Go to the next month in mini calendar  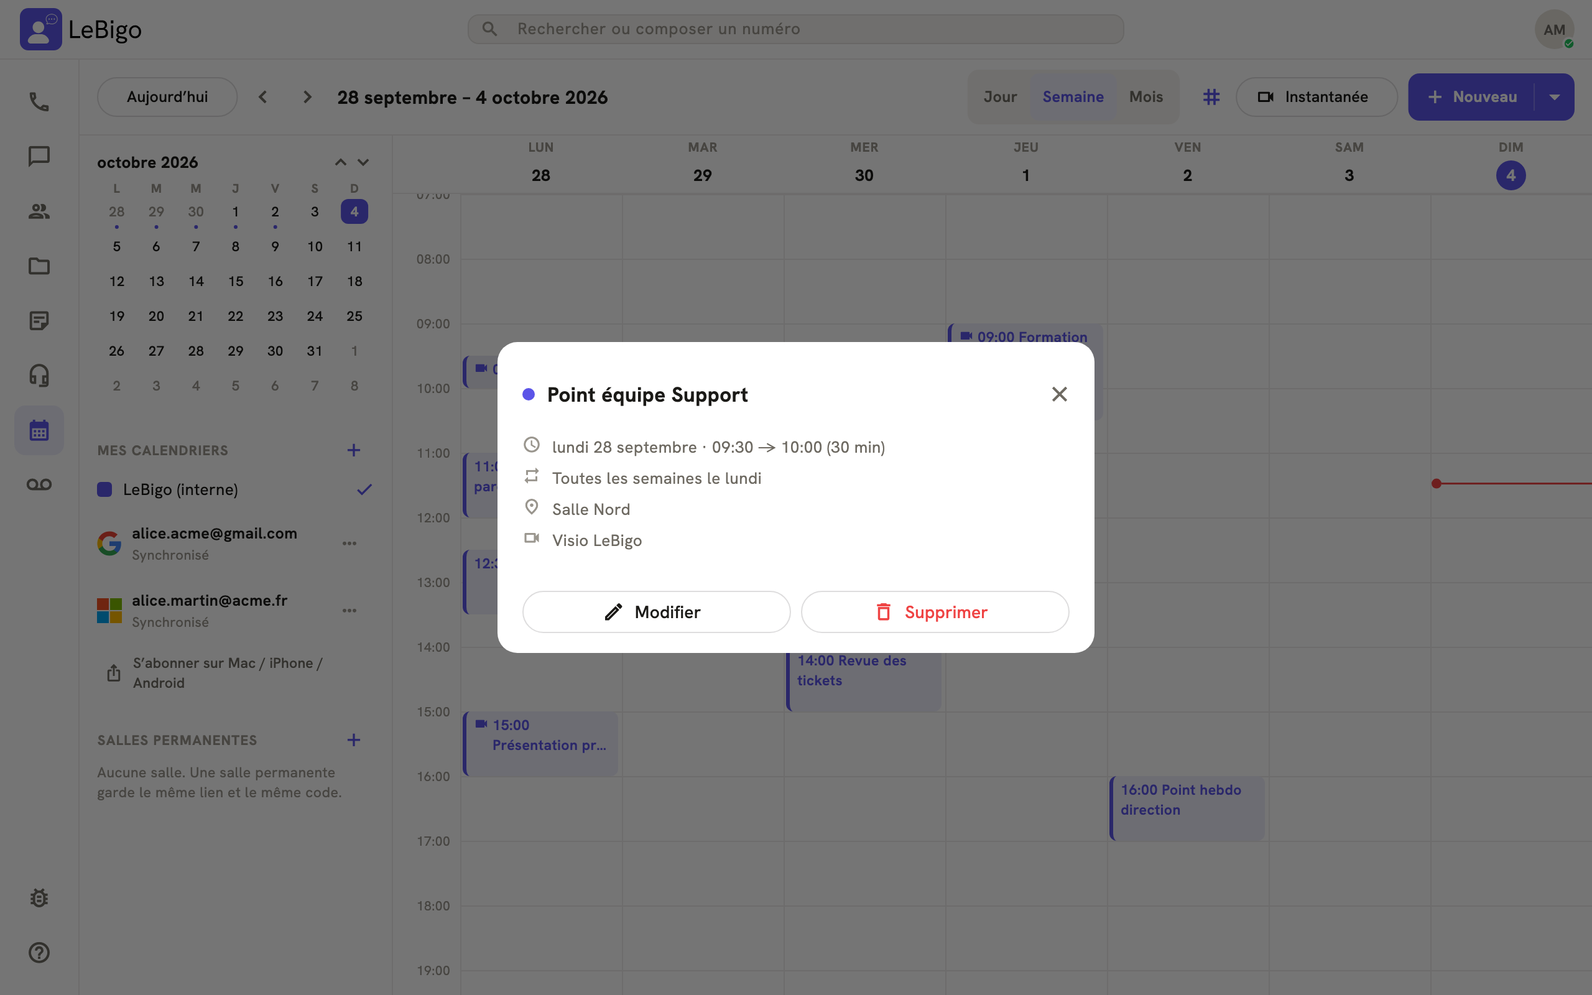click(363, 162)
